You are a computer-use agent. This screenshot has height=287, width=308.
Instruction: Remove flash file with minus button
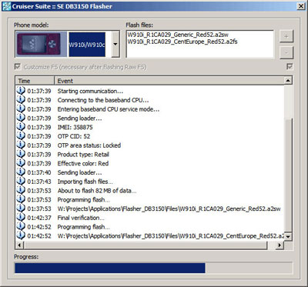pos(286,52)
